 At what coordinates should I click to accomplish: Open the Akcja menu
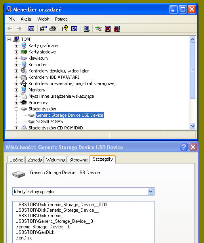(x=26, y=19)
